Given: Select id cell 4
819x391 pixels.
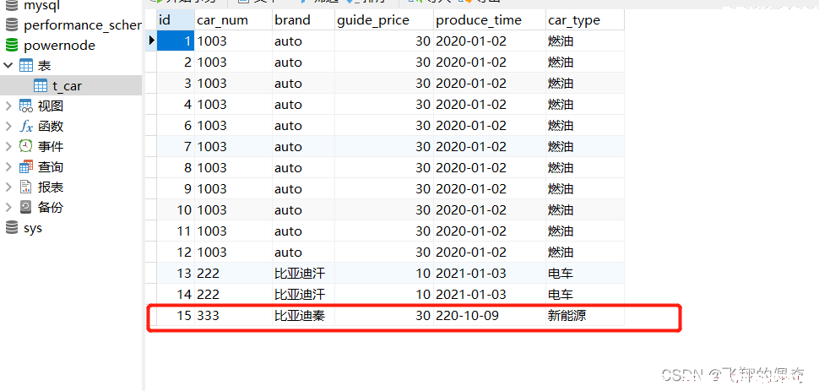Looking at the screenshot, I should click(176, 104).
